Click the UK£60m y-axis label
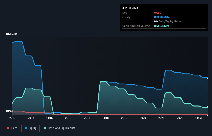The height and width of the screenshot is (136, 212). 12,34
